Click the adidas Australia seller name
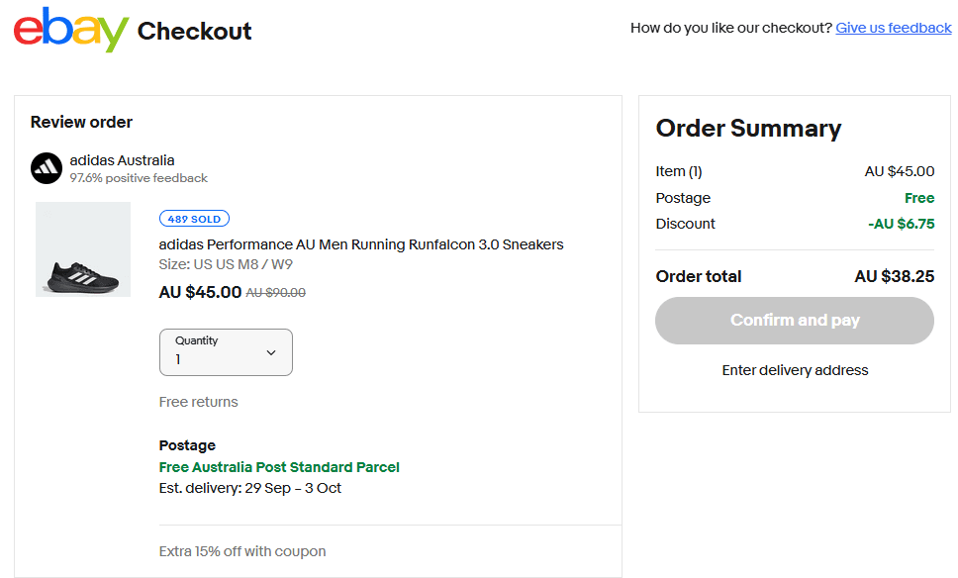The image size is (958, 578). (122, 160)
